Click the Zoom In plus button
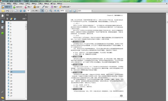 point(58,11)
